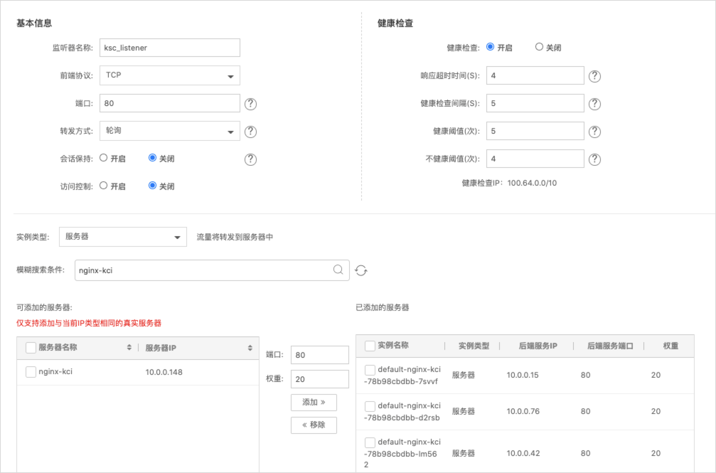Open the 转发方式 轮询 dropdown
Viewport: 716px width, 473px height.
(x=170, y=131)
